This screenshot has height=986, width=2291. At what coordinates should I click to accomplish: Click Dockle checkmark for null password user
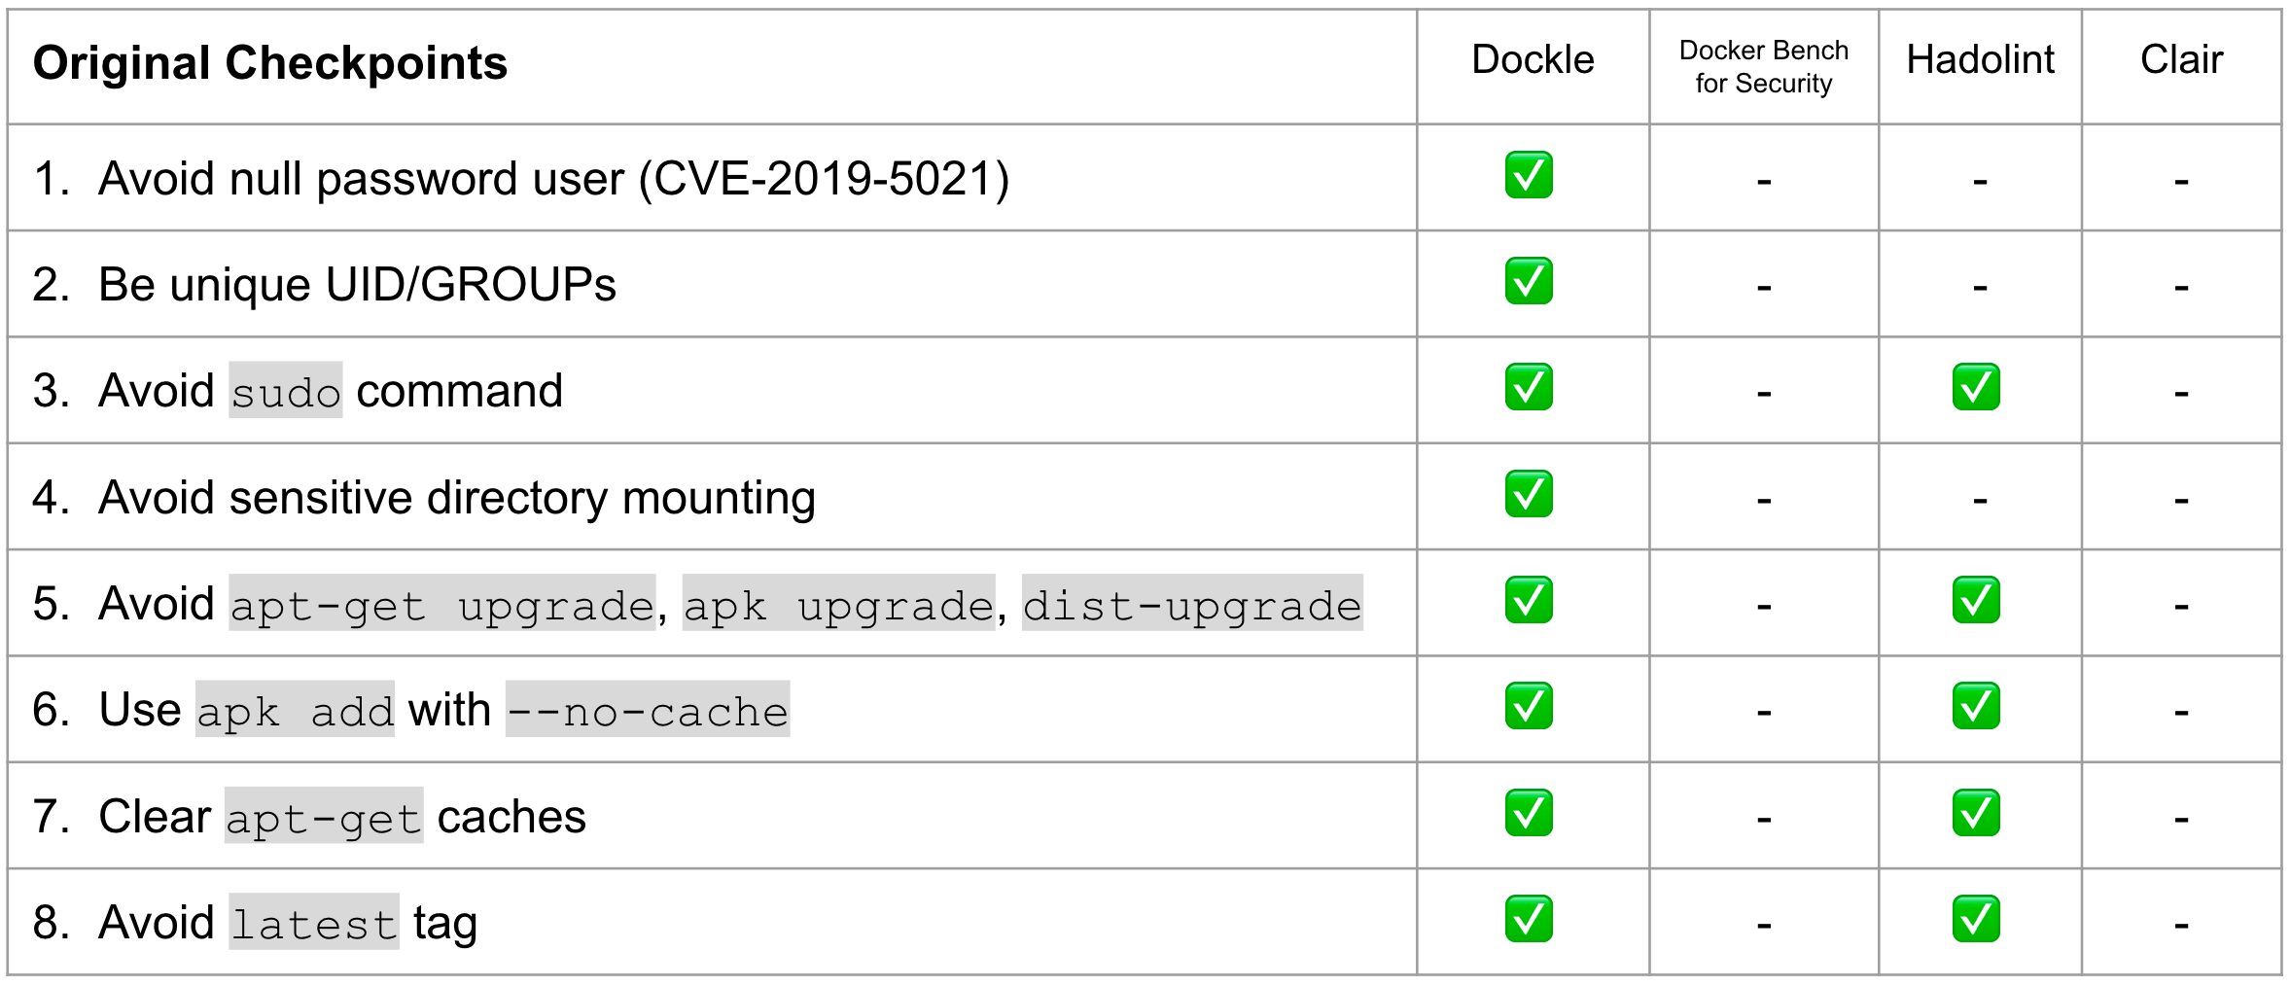coord(1529,175)
